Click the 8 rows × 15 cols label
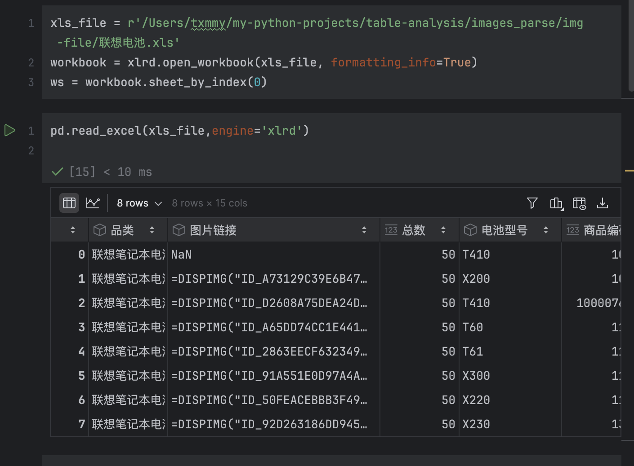The width and height of the screenshot is (634, 466). click(210, 203)
